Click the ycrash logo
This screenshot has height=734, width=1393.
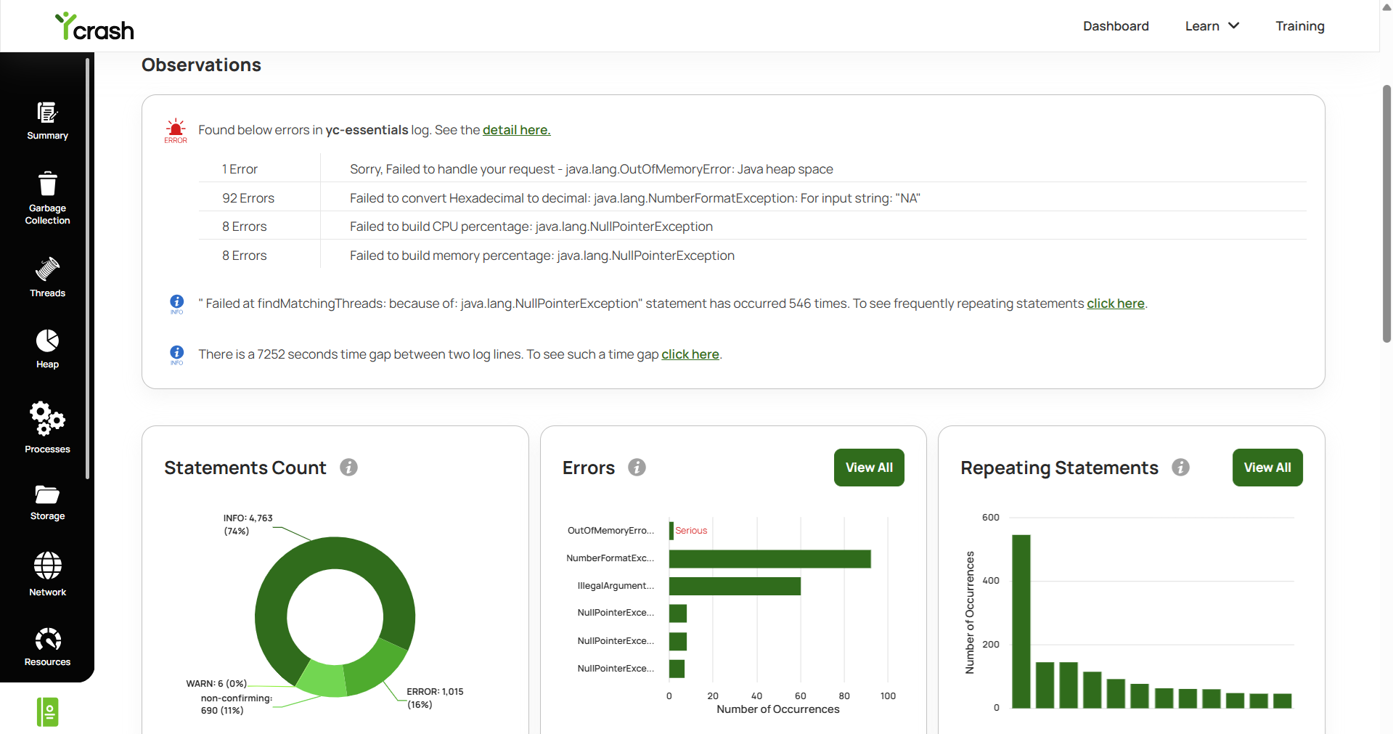[94, 27]
